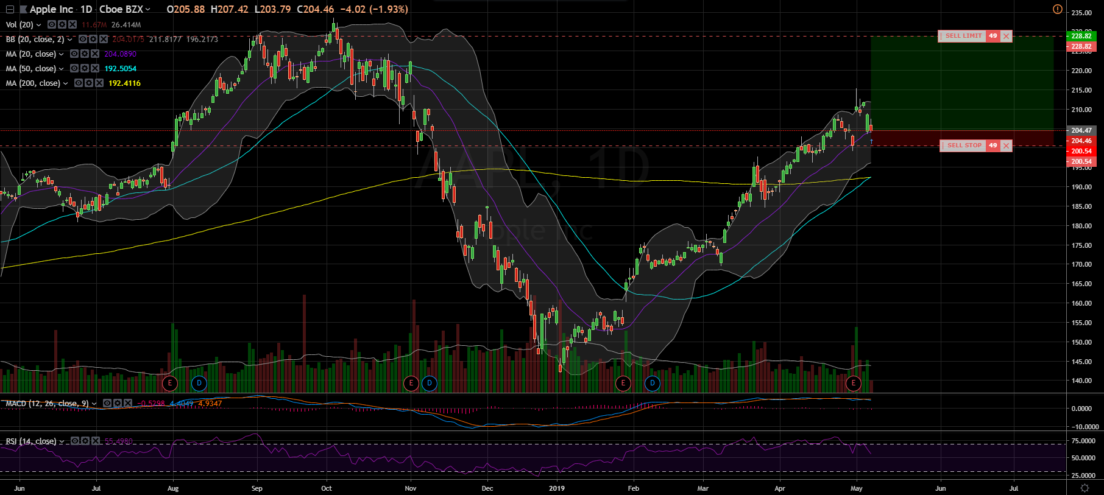Click the SELL STOP order label
Screen dimensions: 1104x495
pos(964,146)
